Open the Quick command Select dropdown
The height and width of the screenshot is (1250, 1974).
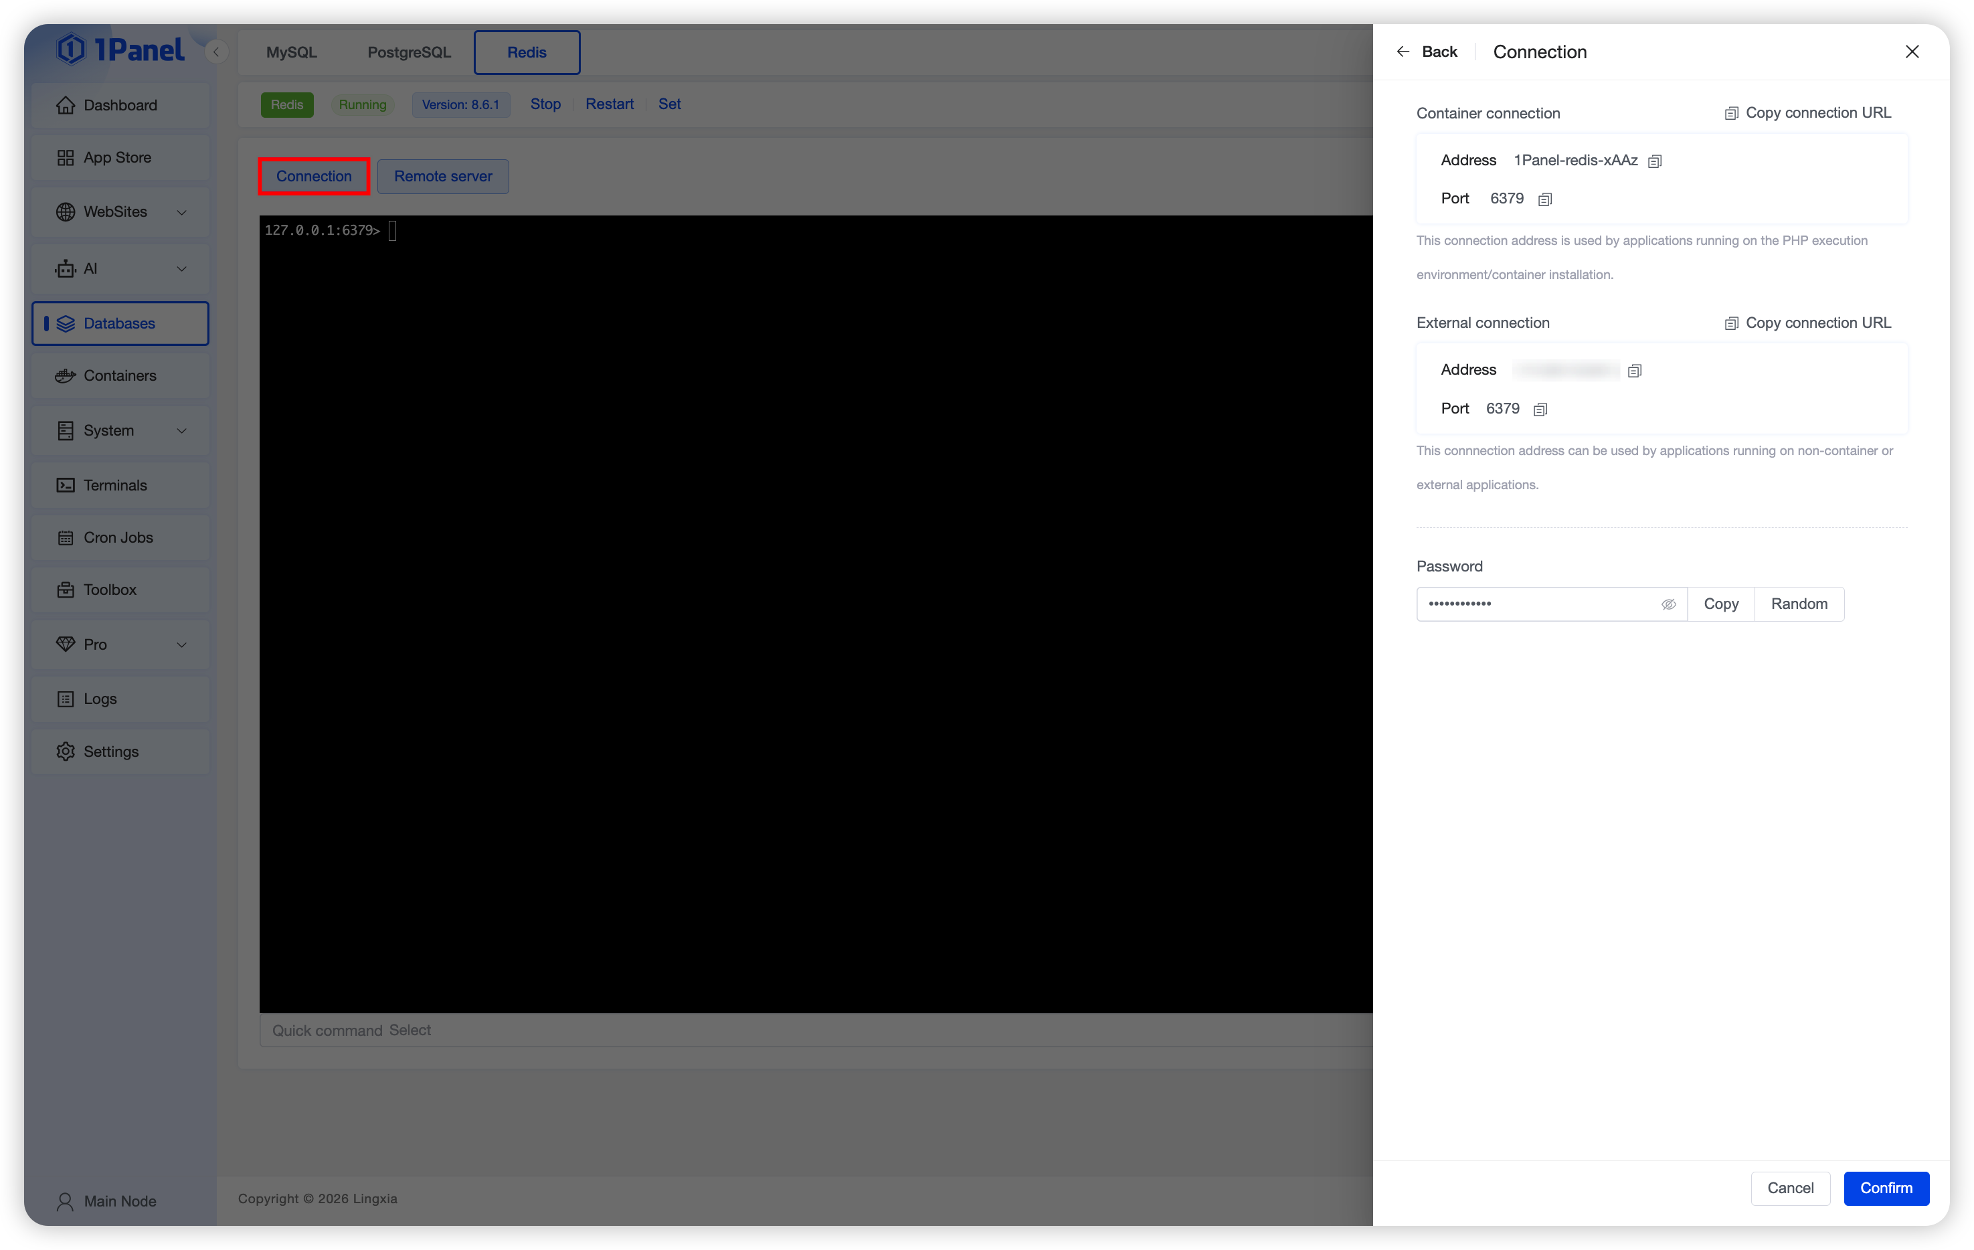point(410,1031)
